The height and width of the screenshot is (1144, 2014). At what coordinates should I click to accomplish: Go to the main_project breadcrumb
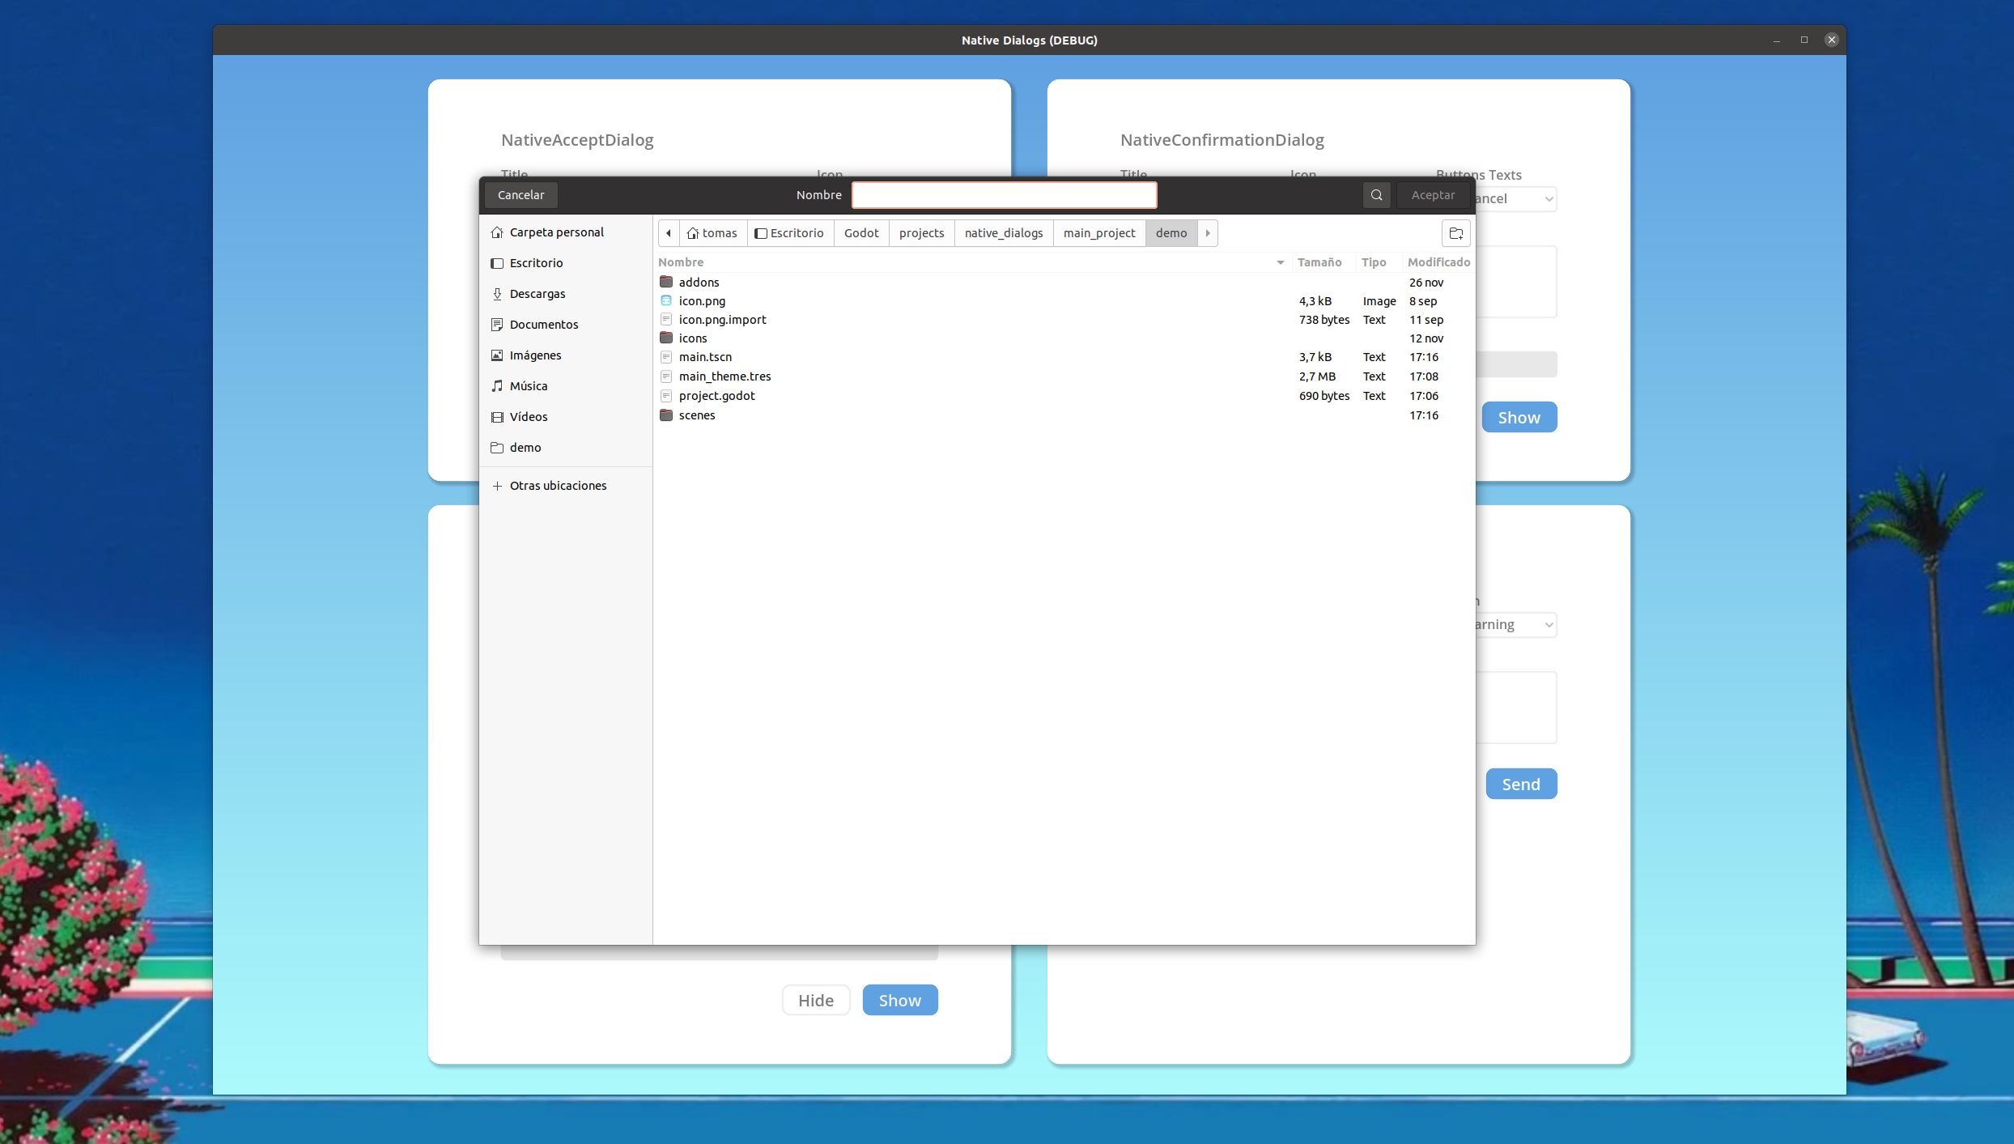(x=1098, y=233)
